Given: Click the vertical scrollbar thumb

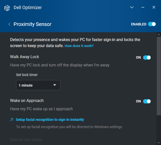Looking at the screenshot, I should pyautogui.click(x=158, y=76).
